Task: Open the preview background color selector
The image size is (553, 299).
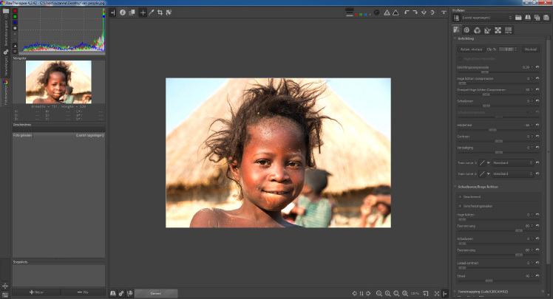Action: [350, 13]
